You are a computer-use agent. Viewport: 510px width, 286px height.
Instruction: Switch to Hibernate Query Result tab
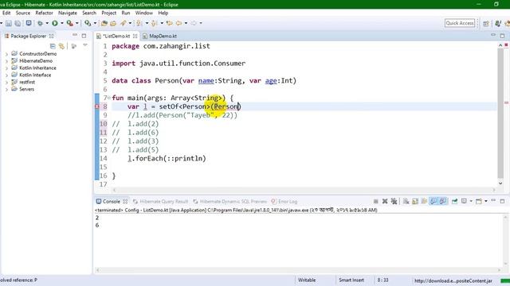point(161,201)
